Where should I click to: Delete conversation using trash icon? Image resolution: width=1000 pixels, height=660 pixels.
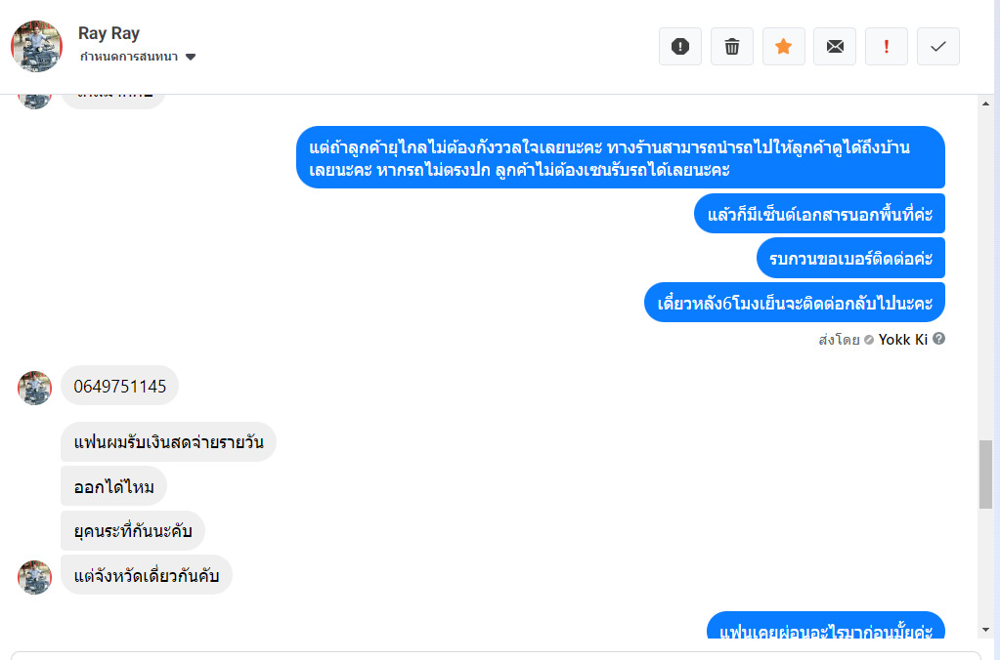[x=732, y=46]
